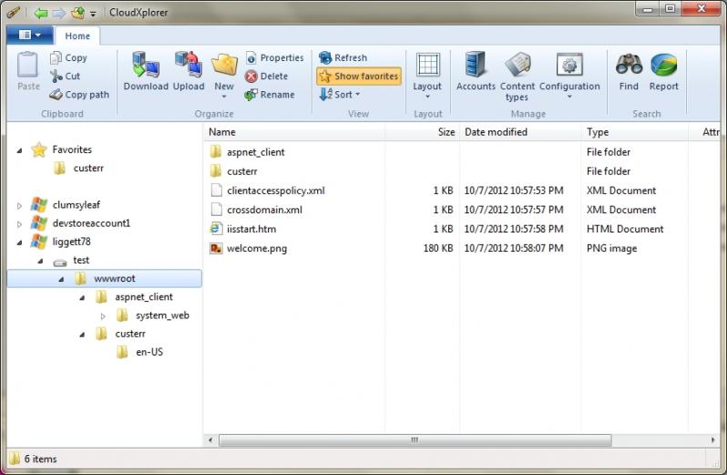727x475 pixels.
Task: Toggle Show favorites button
Action: [359, 76]
